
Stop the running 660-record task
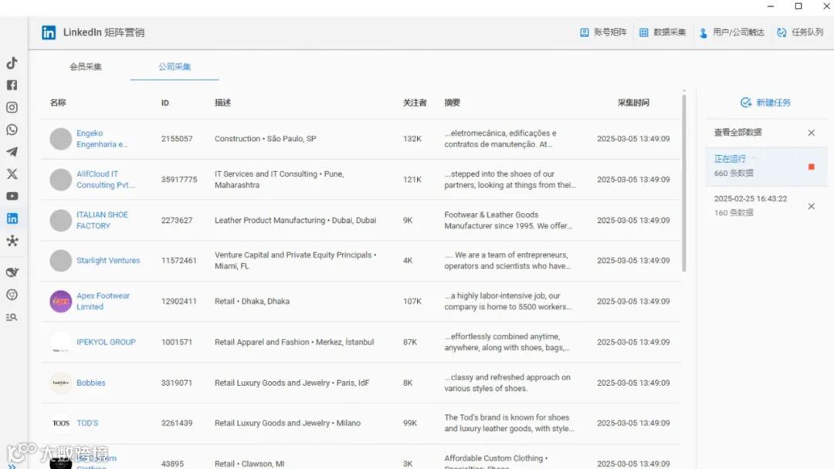(811, 167)
